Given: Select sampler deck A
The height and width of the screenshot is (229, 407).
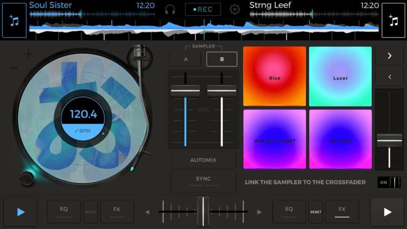Looking at the screenshot, I should tap(185, 59).
